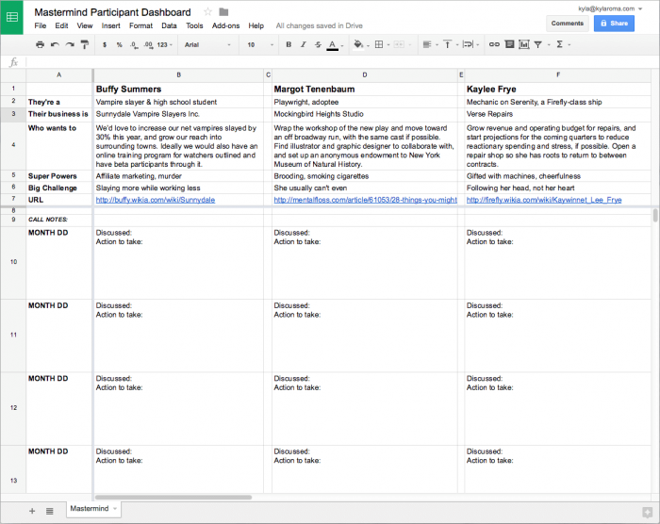Insert a chart

[x=524, y=44]
